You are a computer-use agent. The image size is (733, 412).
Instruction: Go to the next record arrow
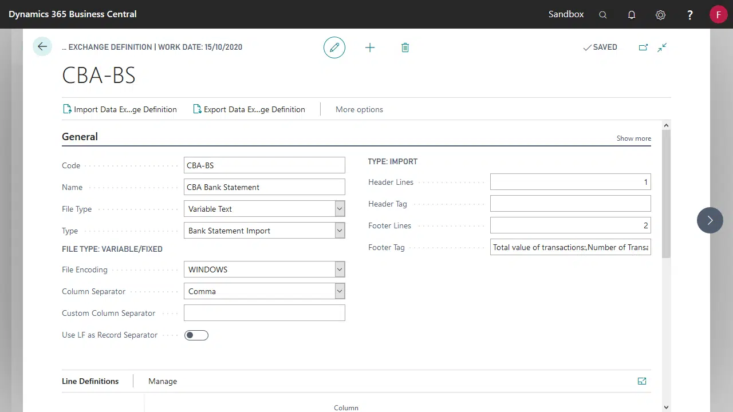(x=710, y=220)
